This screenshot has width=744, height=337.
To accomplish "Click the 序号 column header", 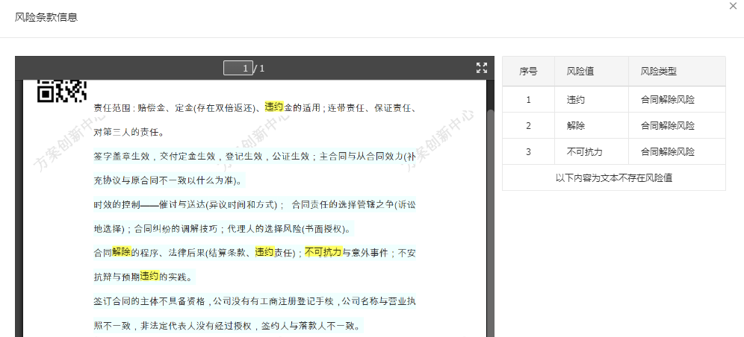I will (528, 72).
